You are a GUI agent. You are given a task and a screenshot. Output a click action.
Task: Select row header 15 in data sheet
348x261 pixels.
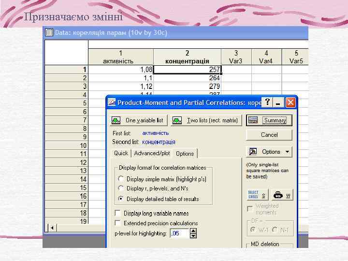pos(67,188)
